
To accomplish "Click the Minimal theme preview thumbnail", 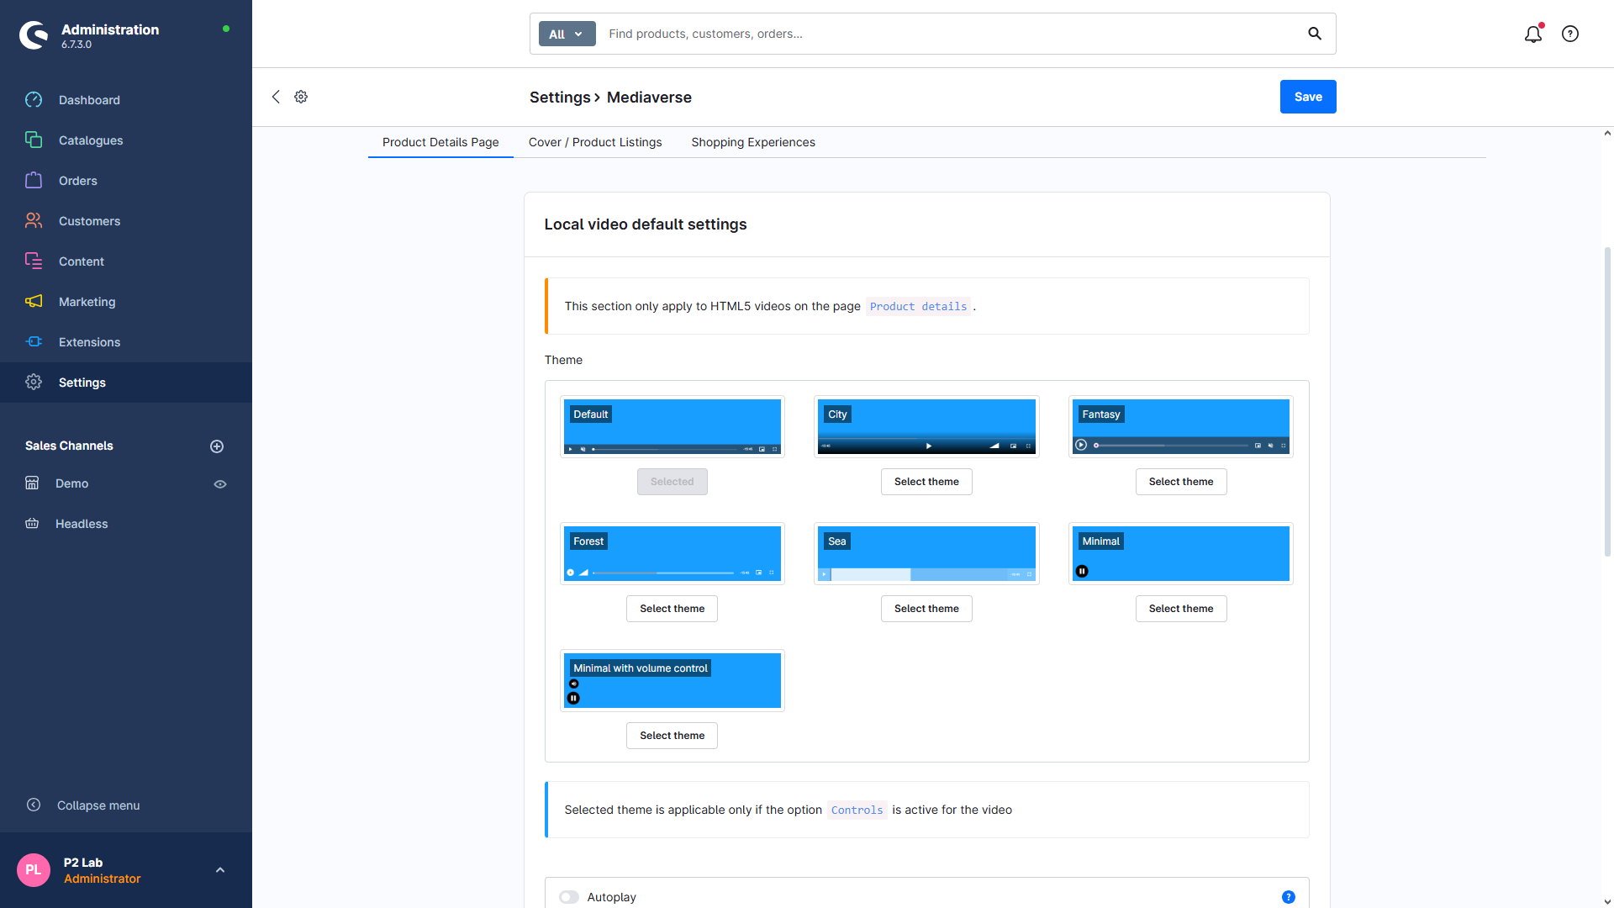I will coord(1181,554).
